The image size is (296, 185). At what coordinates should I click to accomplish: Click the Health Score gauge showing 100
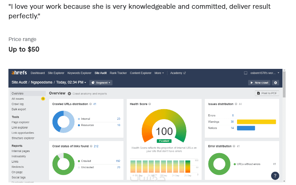click(x=164, y=126)
